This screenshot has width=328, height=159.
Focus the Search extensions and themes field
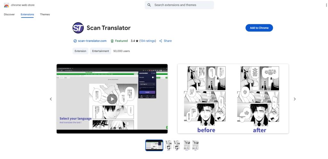pos(179,5)
